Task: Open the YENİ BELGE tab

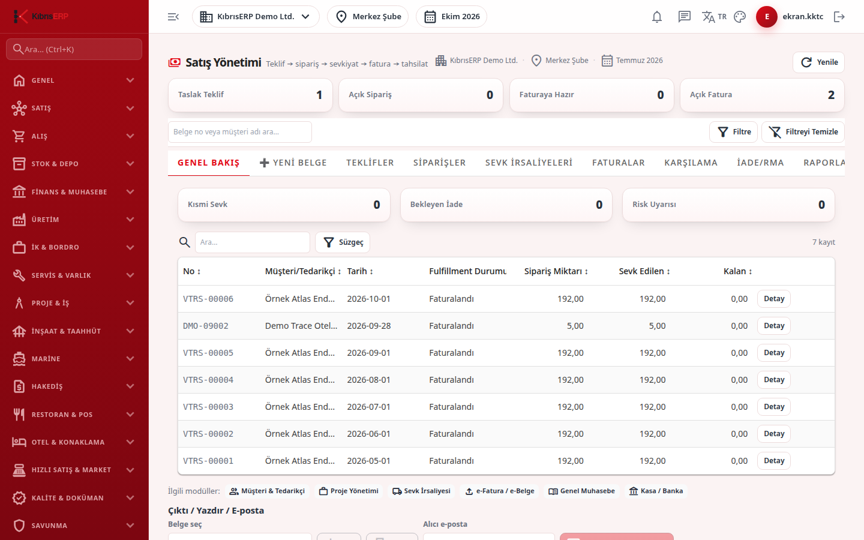Action: pos(293,163)
